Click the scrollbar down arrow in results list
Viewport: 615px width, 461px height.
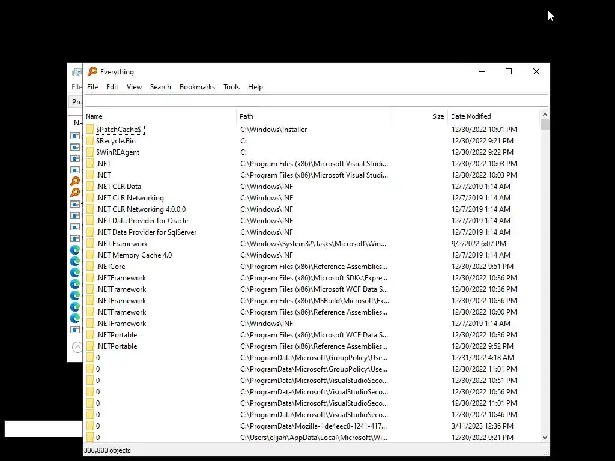tap(545, 438)
